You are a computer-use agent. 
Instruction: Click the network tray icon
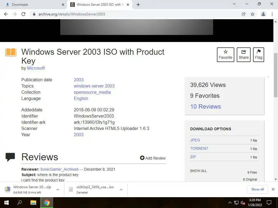pos(236,203)
